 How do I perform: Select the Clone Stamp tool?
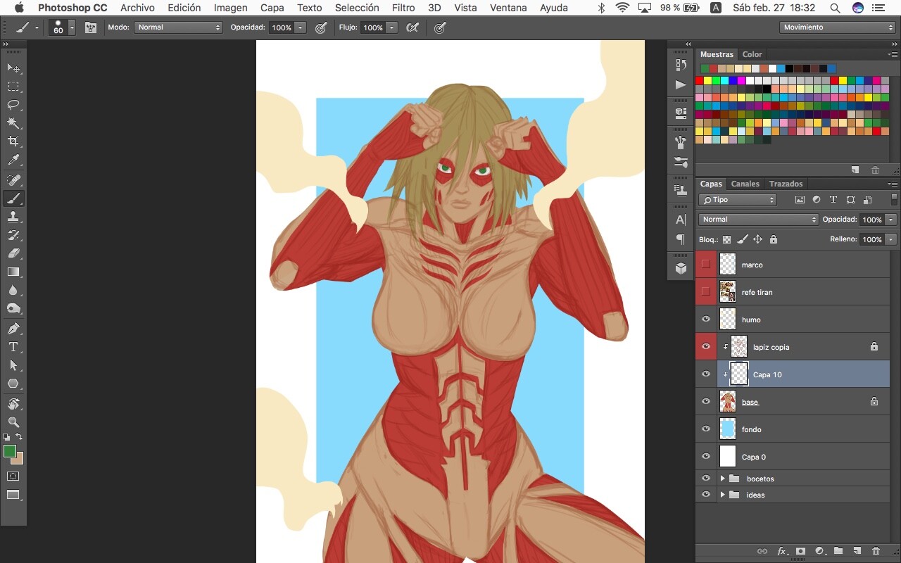[13, 217]
